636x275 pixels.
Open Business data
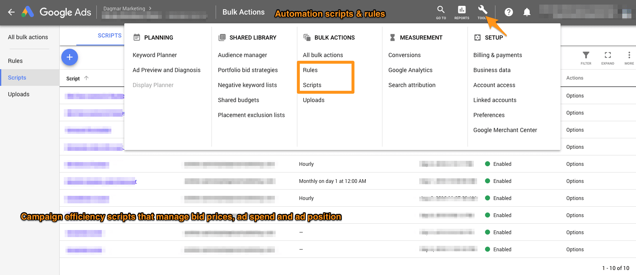point(492,70)
